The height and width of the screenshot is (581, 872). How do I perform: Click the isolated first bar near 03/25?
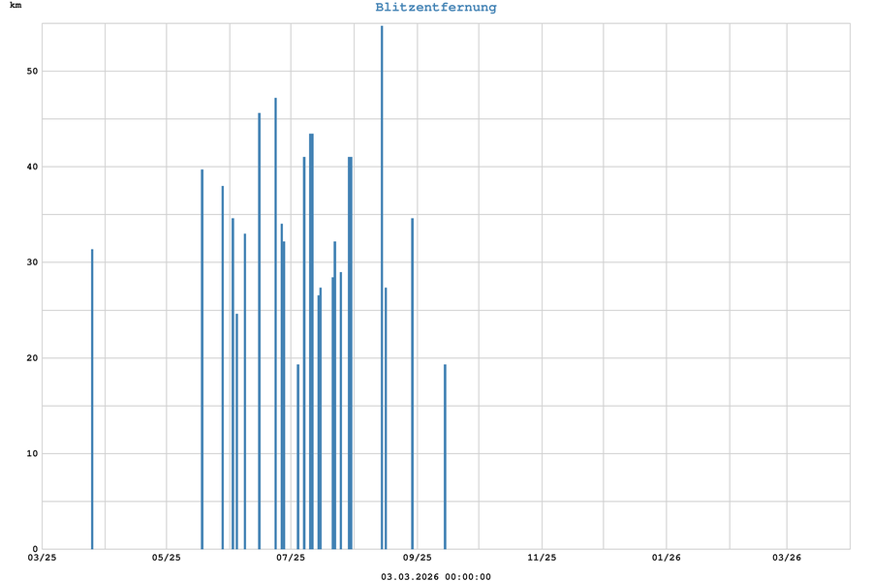click(x=92, y=399)
